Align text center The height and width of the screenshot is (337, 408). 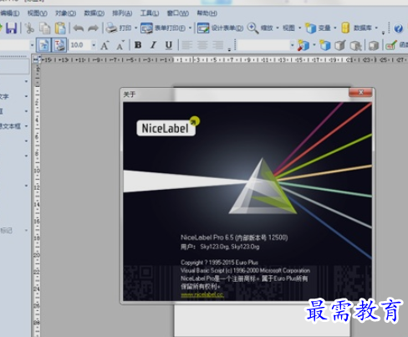(202, 45)
